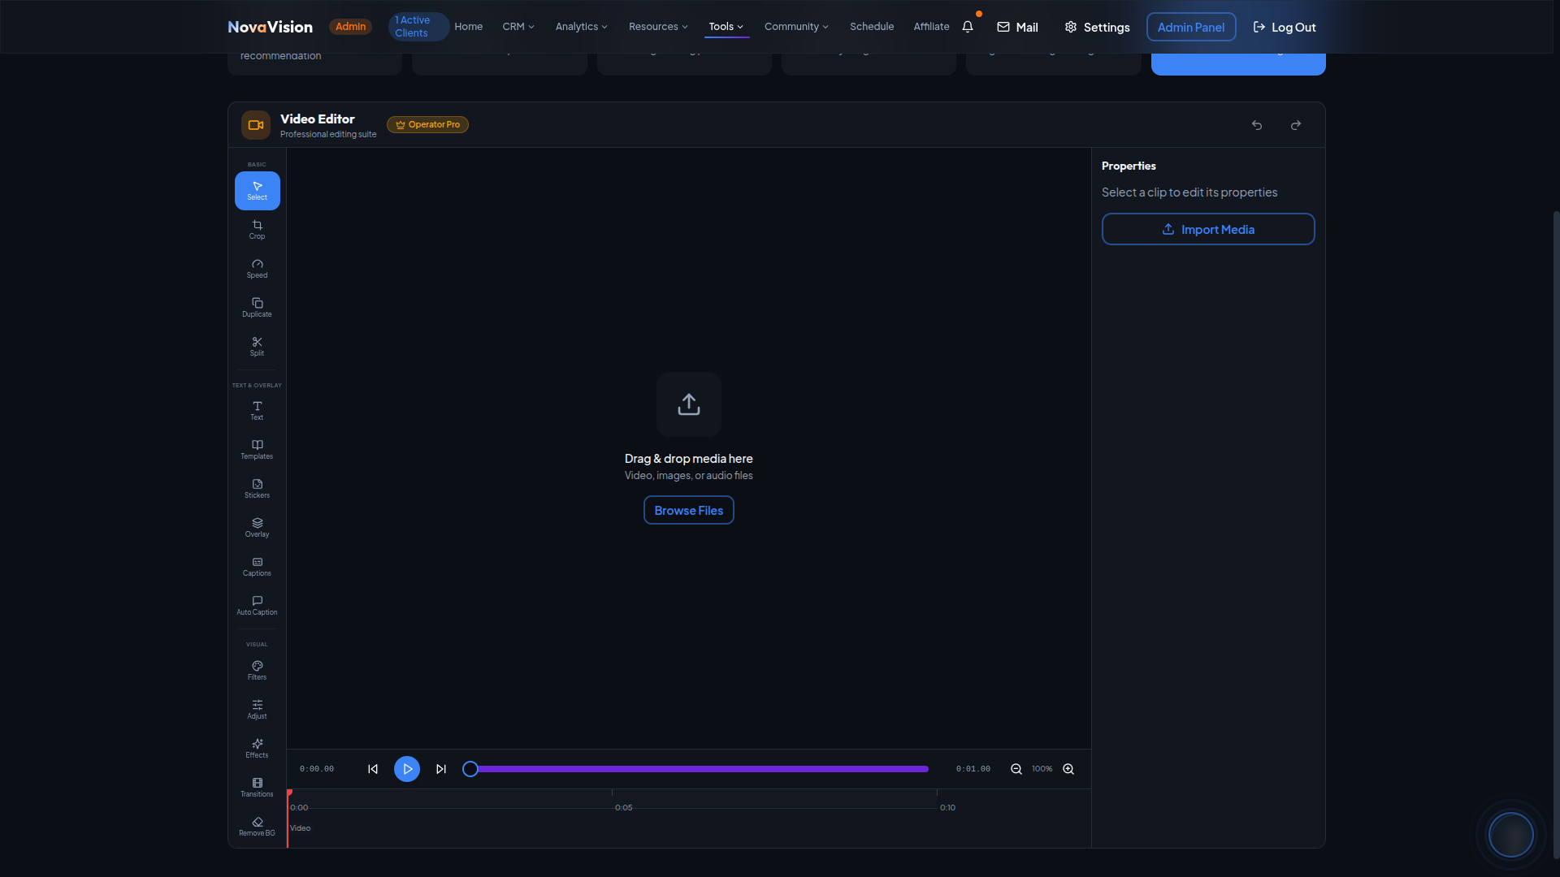The image size is (1560, 877).
Task: Open the Tools dropdown menu
Action: coord(726,27)
